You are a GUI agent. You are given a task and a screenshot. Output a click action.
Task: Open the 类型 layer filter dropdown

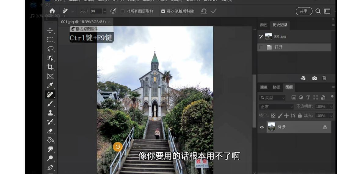pos(272,98)
